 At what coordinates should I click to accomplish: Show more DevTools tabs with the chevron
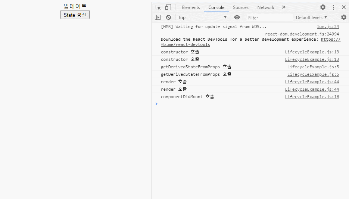pyautogui.click(x=284, y=7)
